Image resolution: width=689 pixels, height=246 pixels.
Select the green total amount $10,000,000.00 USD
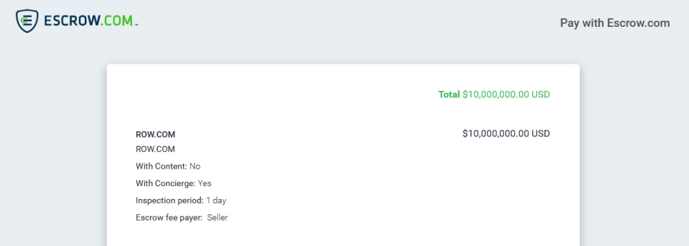(506, 95)
